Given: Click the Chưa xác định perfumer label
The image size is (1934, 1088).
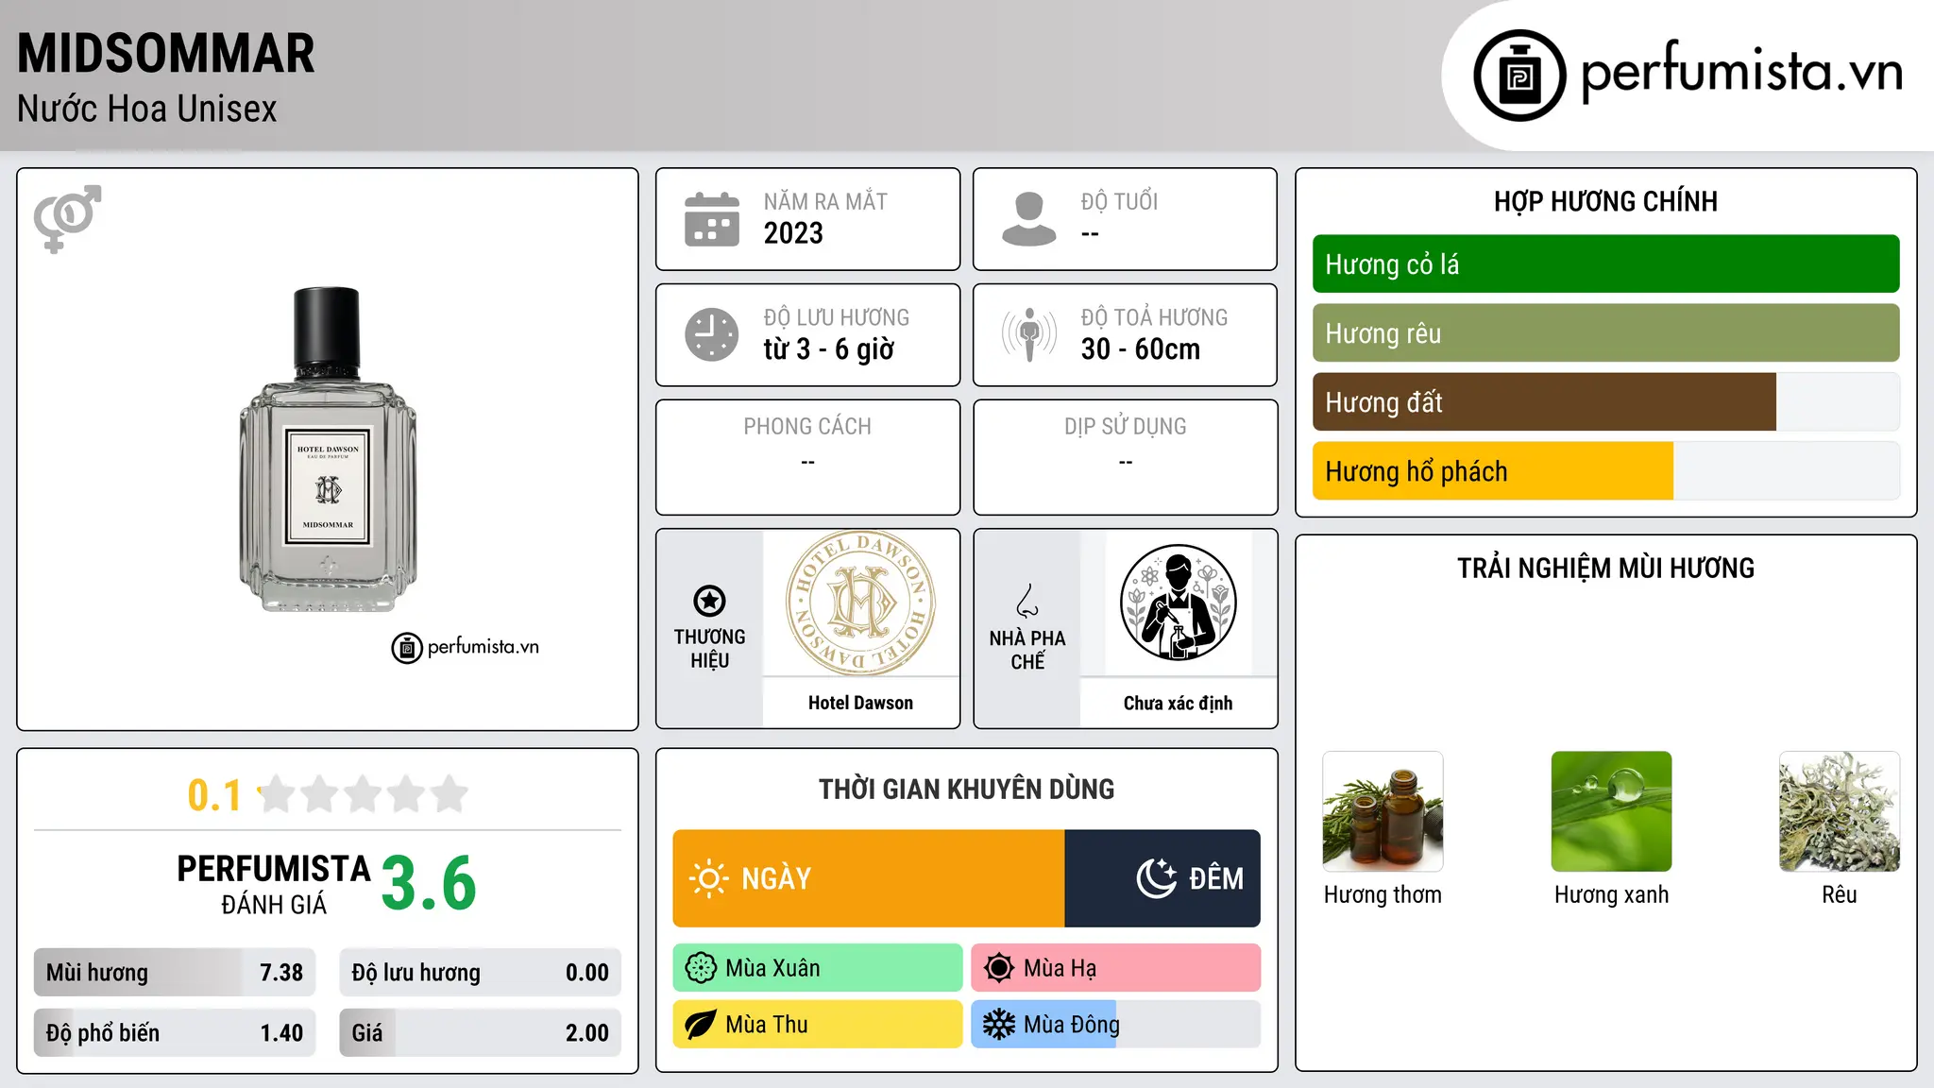Looking at the screenshot, I should (1179, 703).
